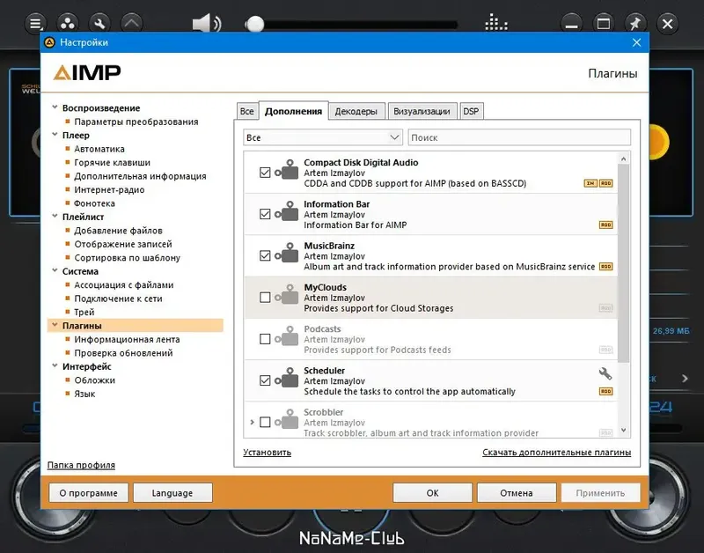Enable the Podcasts plugin checkbox
The height and width of the screenshot is (553, 704).
265,339
